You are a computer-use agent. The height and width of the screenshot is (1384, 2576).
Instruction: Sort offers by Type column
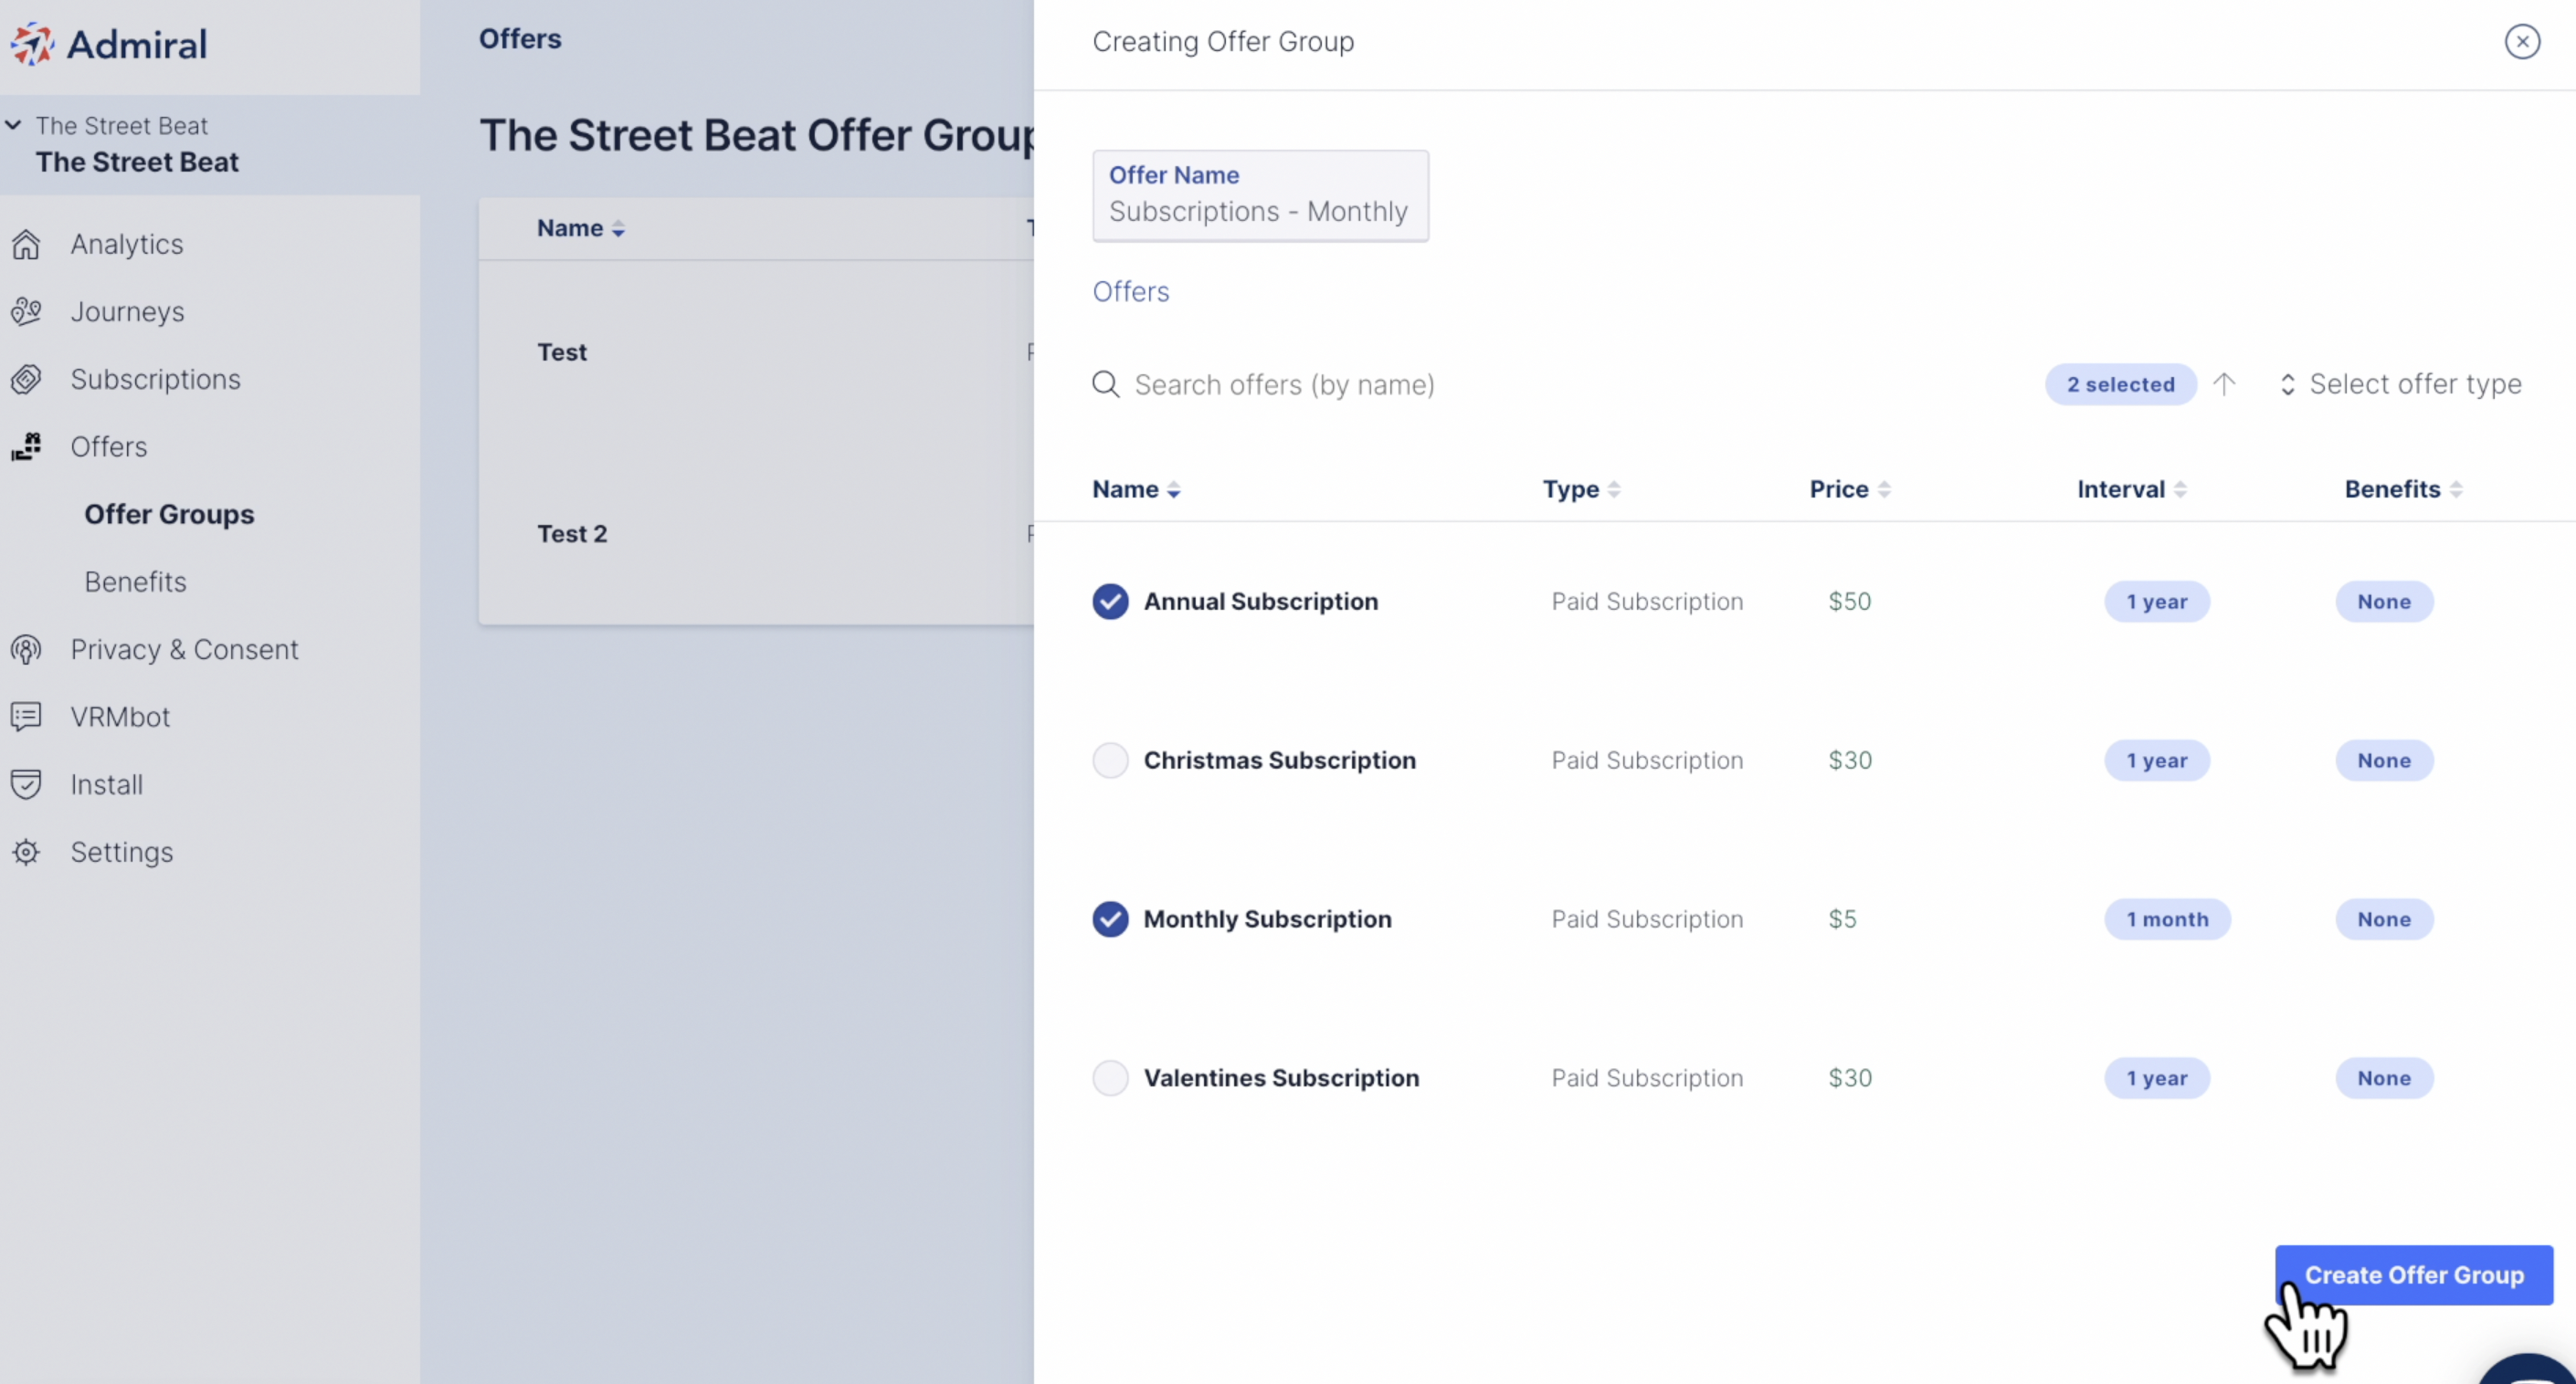[1581, 488]
